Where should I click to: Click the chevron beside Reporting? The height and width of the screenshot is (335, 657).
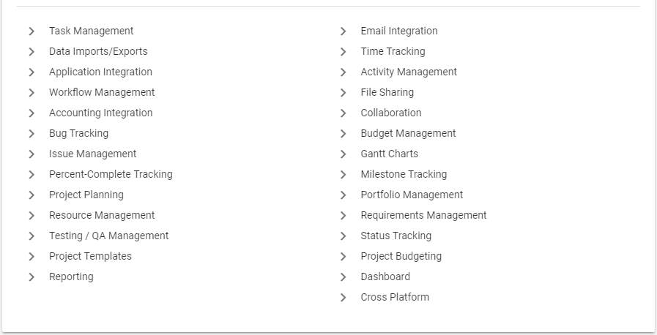(x=31, y=277)
